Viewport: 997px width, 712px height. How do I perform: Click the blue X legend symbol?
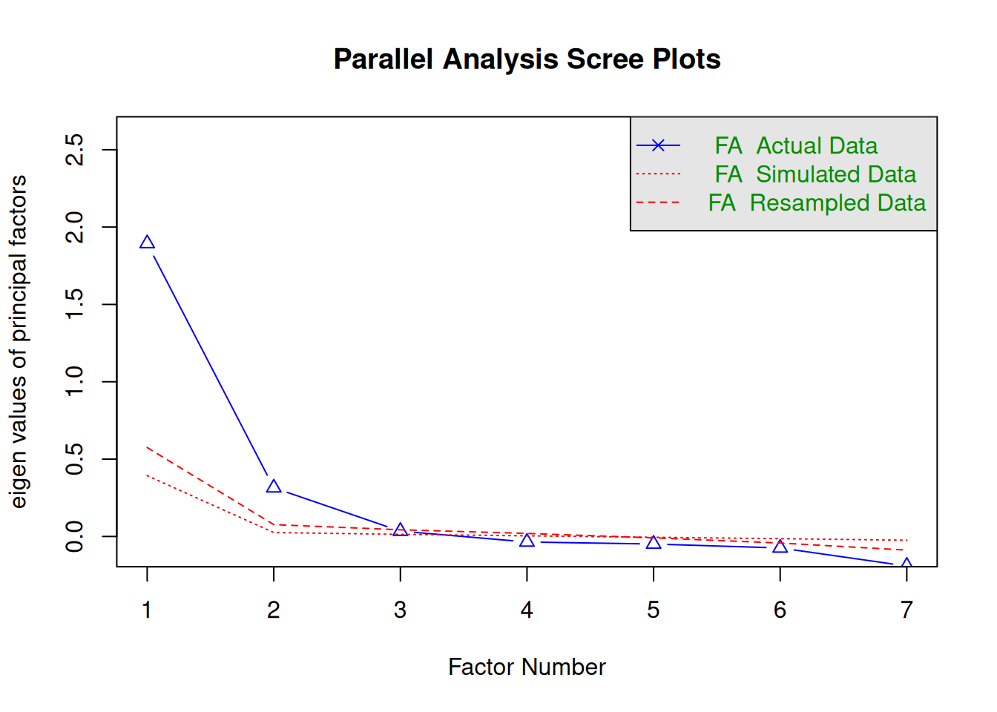click(658, 145)
